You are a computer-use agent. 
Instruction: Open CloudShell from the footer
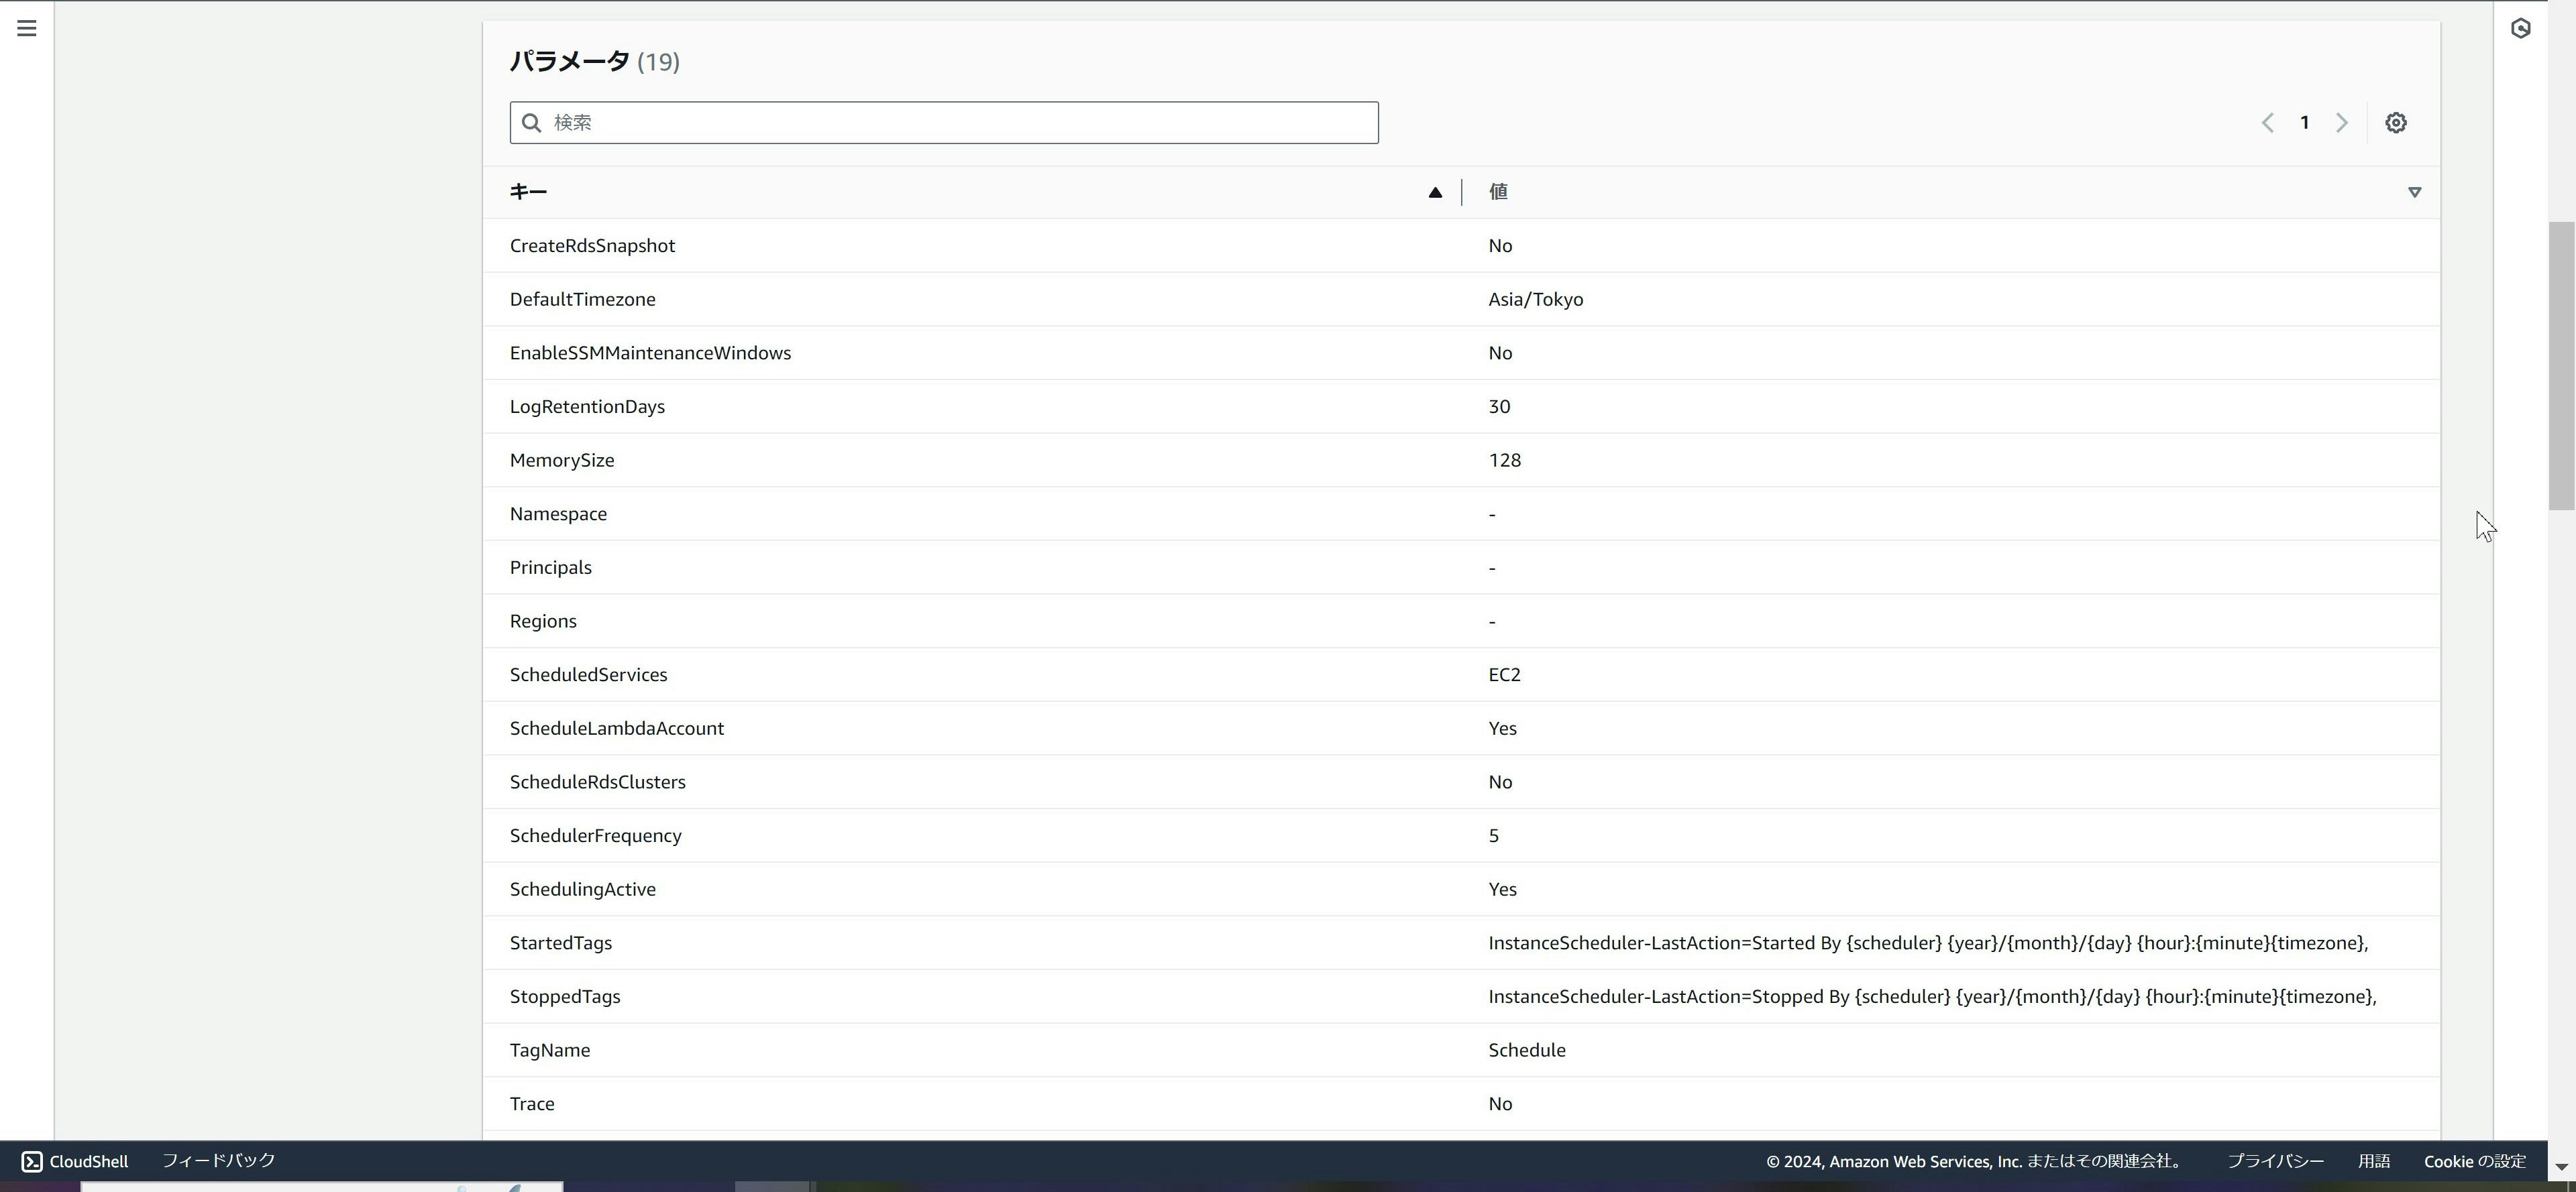click(75, 1161)
